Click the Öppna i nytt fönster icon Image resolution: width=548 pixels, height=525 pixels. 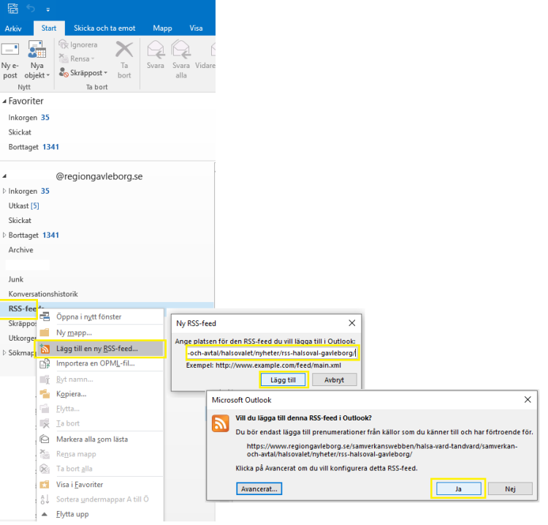45,317
